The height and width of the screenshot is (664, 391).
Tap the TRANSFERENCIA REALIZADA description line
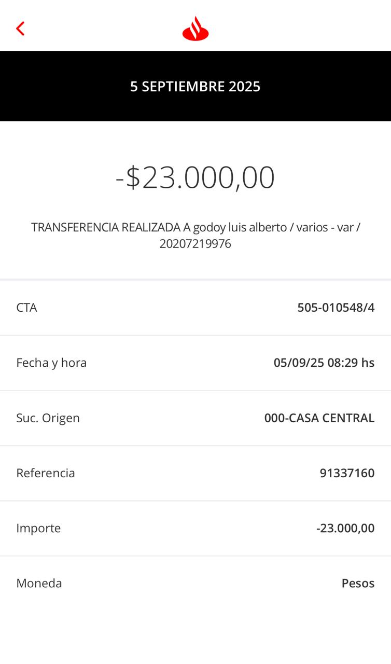[106, 227]
